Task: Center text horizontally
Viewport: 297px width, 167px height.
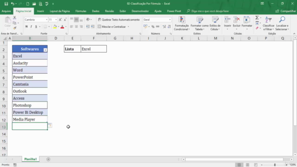Action: coord(76,27)
